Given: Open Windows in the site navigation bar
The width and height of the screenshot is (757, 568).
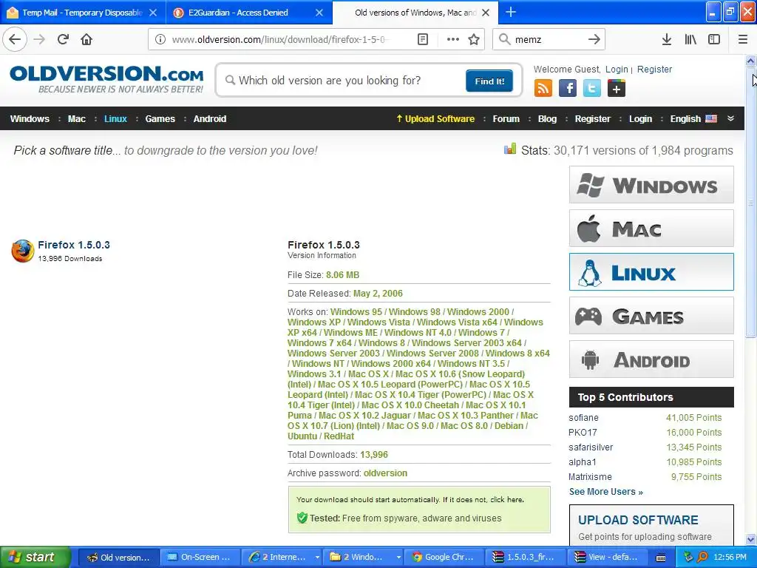Looking at the screenshot, I should [x=30, y=119].
